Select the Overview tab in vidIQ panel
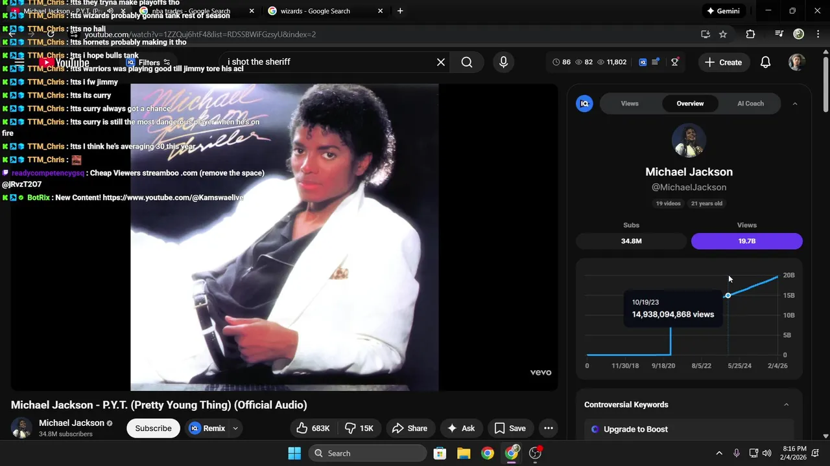Viewport: 830px width, 466px height. pyautogui.click(x=690, y=104)
